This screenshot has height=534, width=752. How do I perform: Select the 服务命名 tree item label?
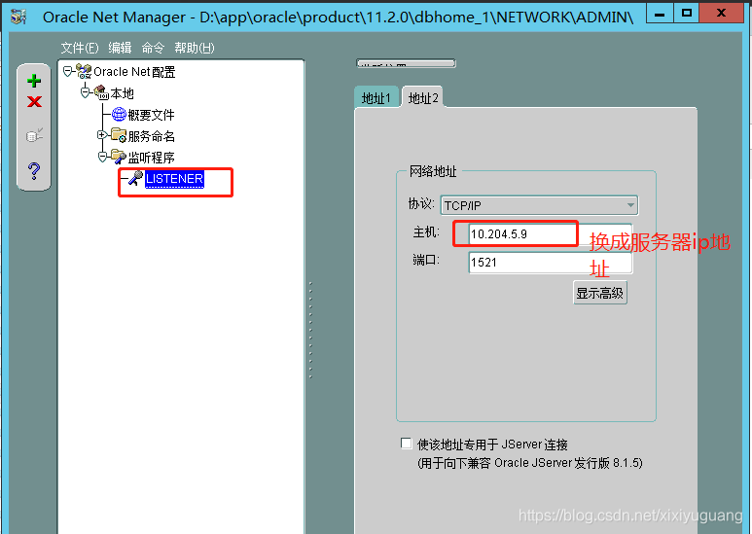click(x=151, y=136)
